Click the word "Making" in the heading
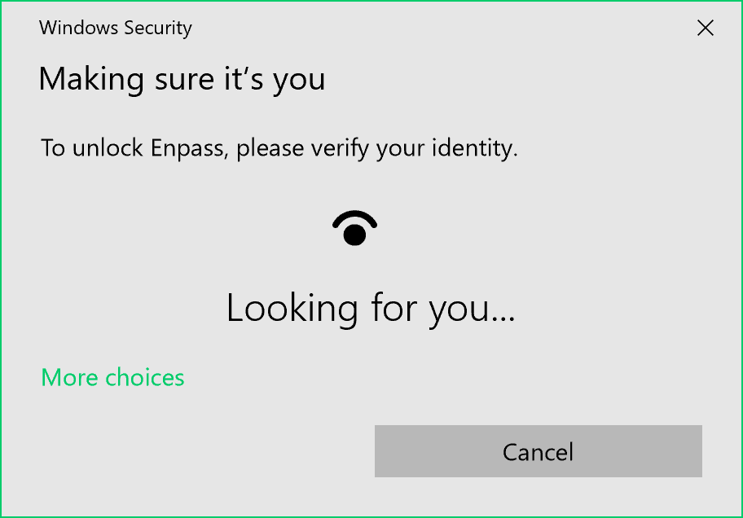The image size is (743, 518). [77, 79]
